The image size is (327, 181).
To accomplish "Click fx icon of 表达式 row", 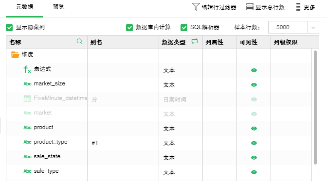I will pyautogui.click(x=27, y=69).
